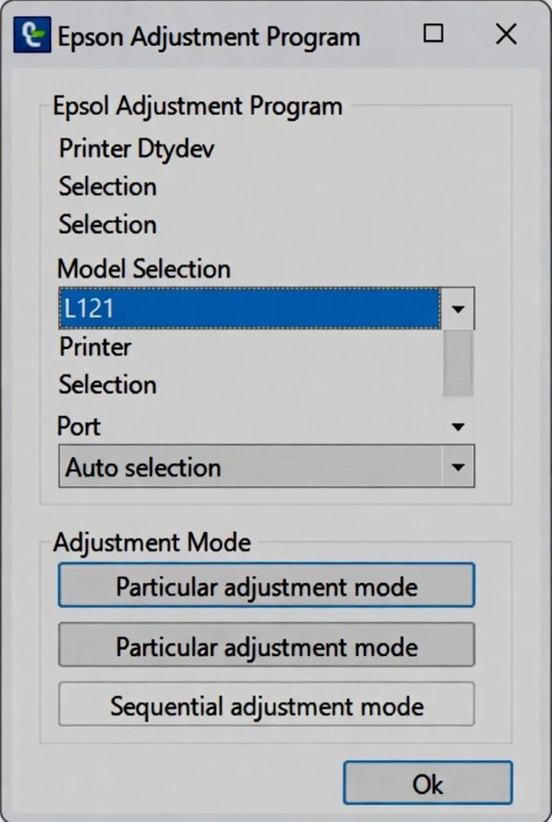
Task: Confirm with the Ok button
Action: pyautogui.click(x=427, y=783)
